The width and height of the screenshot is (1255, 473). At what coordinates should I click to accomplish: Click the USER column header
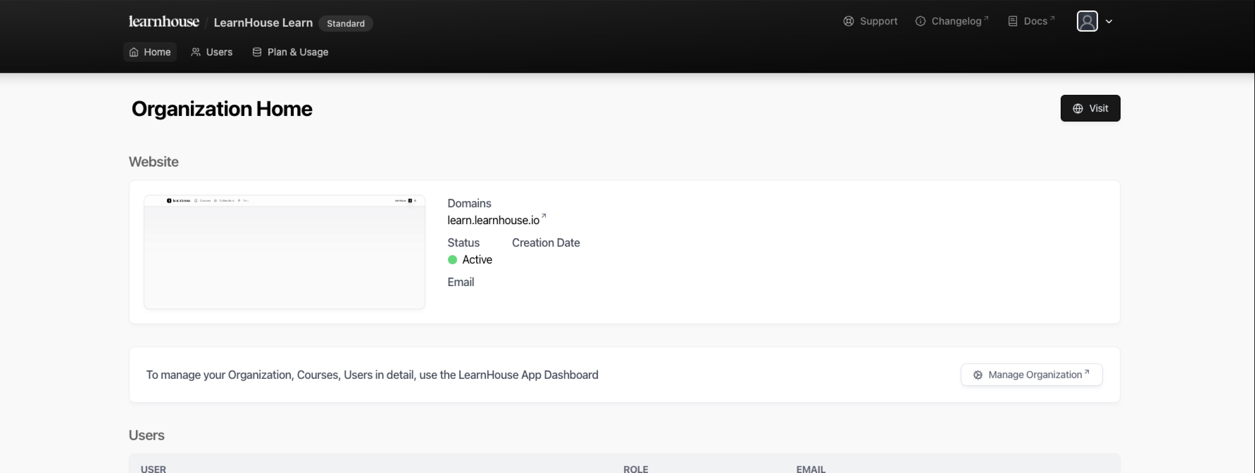click(x=154, y=469)
